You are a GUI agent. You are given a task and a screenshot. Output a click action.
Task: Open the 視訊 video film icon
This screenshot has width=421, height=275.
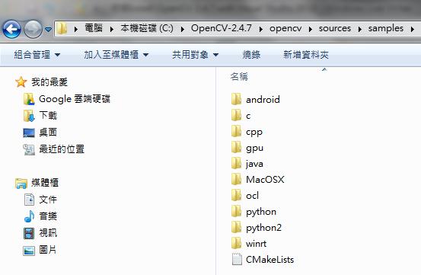[29, 233]
